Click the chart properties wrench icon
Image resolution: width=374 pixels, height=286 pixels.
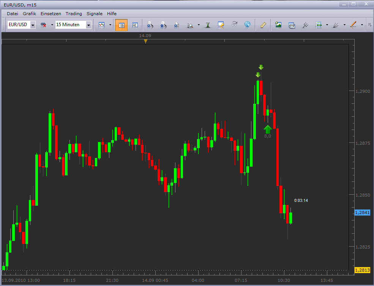[x=221, y=25]
